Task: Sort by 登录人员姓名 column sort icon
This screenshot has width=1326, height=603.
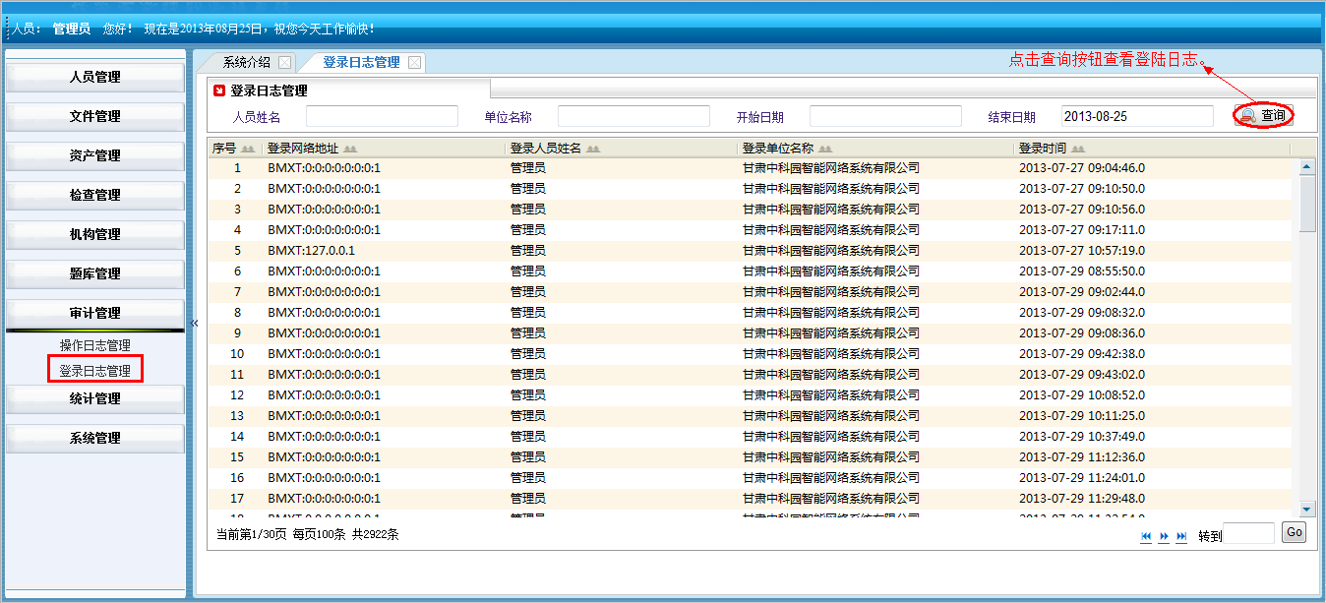Action: point(592,149)
